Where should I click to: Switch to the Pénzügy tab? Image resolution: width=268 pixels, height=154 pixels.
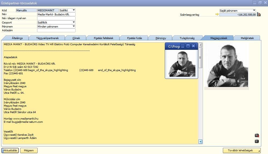pyautogui.click(x=161, y=38)
